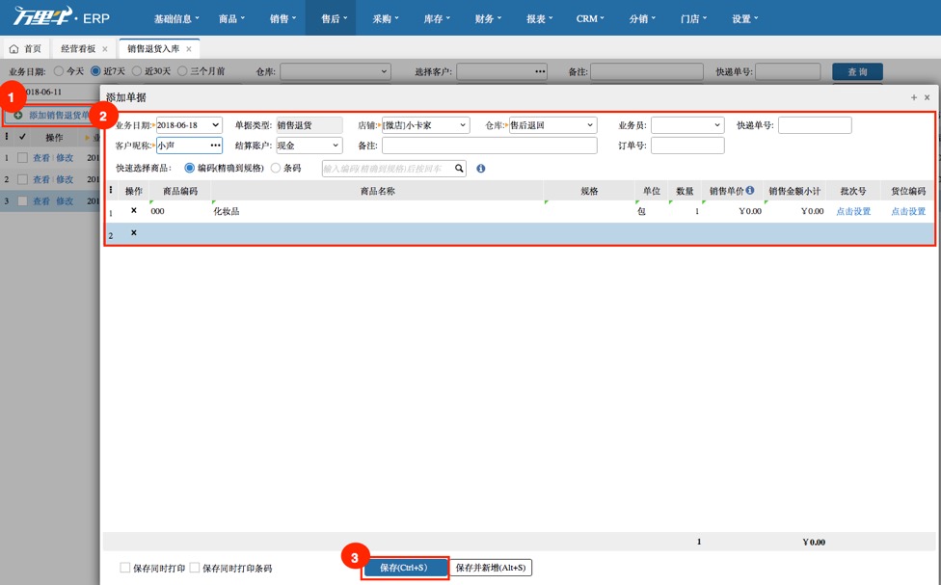Viewport: 941px width, 585px height.
Task: Switch to the 经营看板 tab
Action: click(80, 46)
